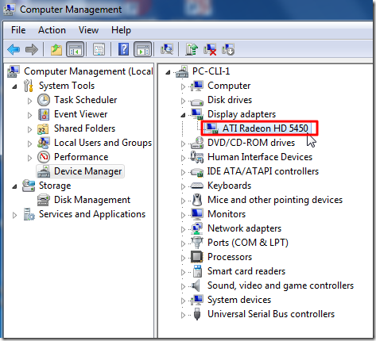Viewport: 376px width, 341px height.
Task: Expand the Performance node
Action: point(29,158)
